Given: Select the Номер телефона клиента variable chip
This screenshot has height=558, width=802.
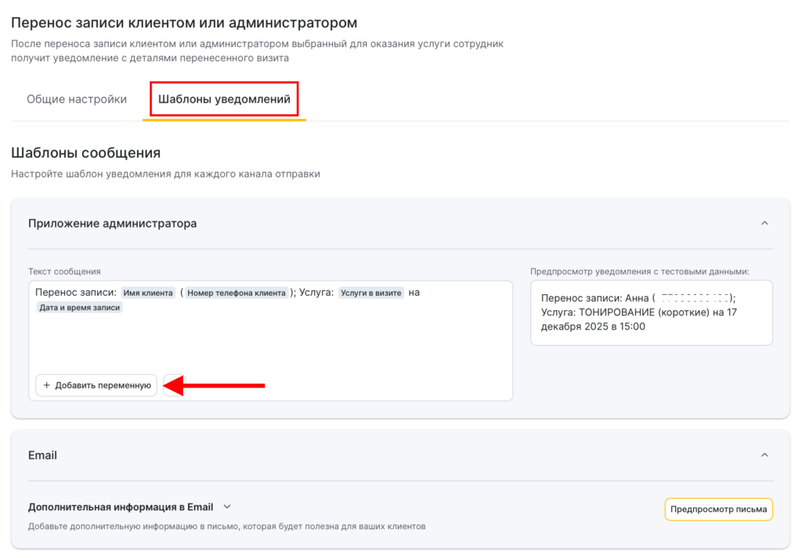Looking at the screenshot, I should pyautogui.click(x=236, y=293).
